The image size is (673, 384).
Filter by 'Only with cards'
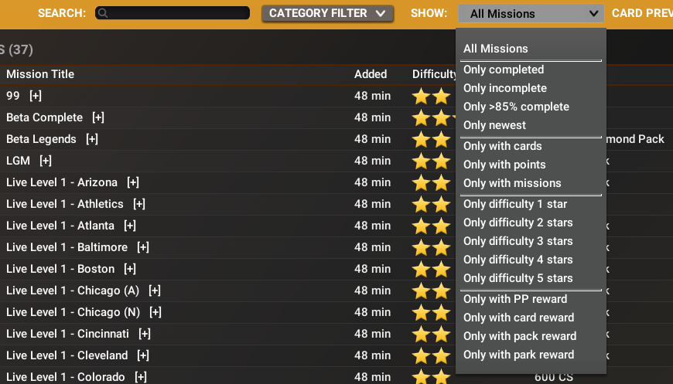pyautogui.click(x=503, y=146)
